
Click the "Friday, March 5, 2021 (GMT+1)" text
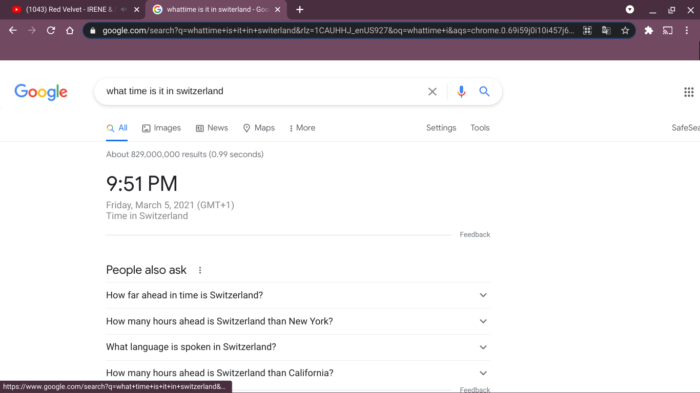point(170,205)
